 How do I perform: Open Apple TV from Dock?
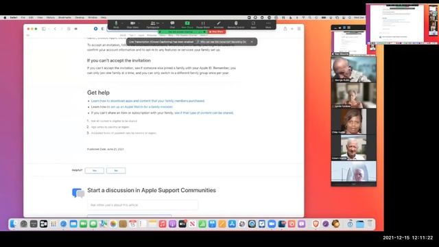(x=182, y=224)
